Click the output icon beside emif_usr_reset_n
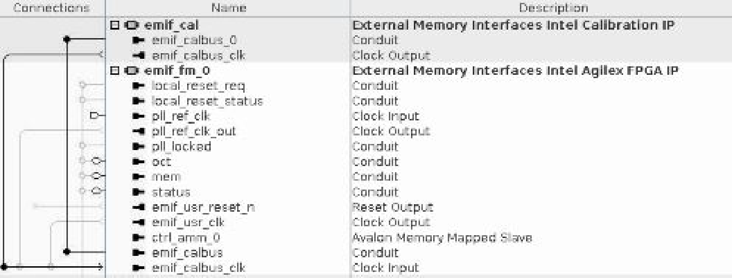732x278 pixels. (x=141, y=207)
